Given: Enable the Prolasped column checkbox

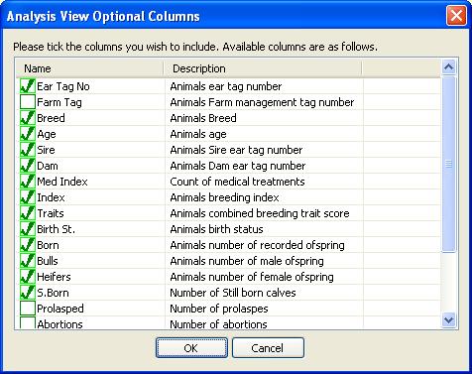Looking at the screenshot, I should (x=28, y=309).
